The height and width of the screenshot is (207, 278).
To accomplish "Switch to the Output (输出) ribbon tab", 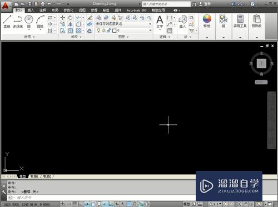I will point(106,10).
